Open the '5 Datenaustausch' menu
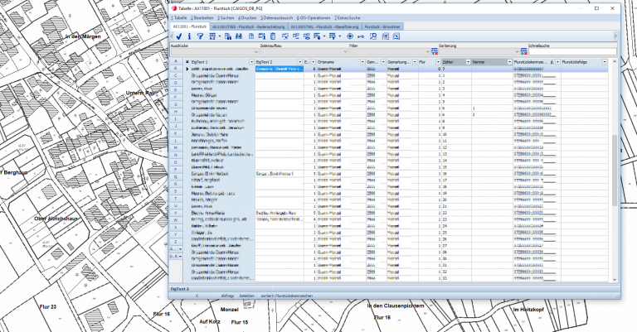The width and height of the screenshot is (637, 332). [x=277, y=18]
